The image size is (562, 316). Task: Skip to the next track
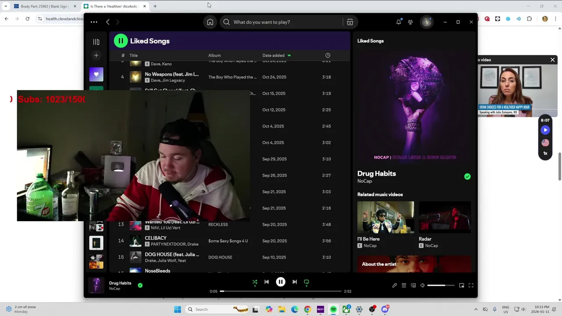click(295, 282)
